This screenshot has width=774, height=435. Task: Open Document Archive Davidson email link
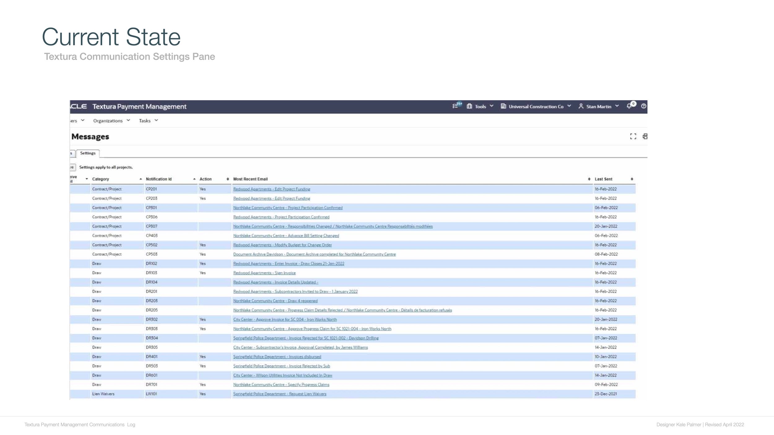point(314,254)
